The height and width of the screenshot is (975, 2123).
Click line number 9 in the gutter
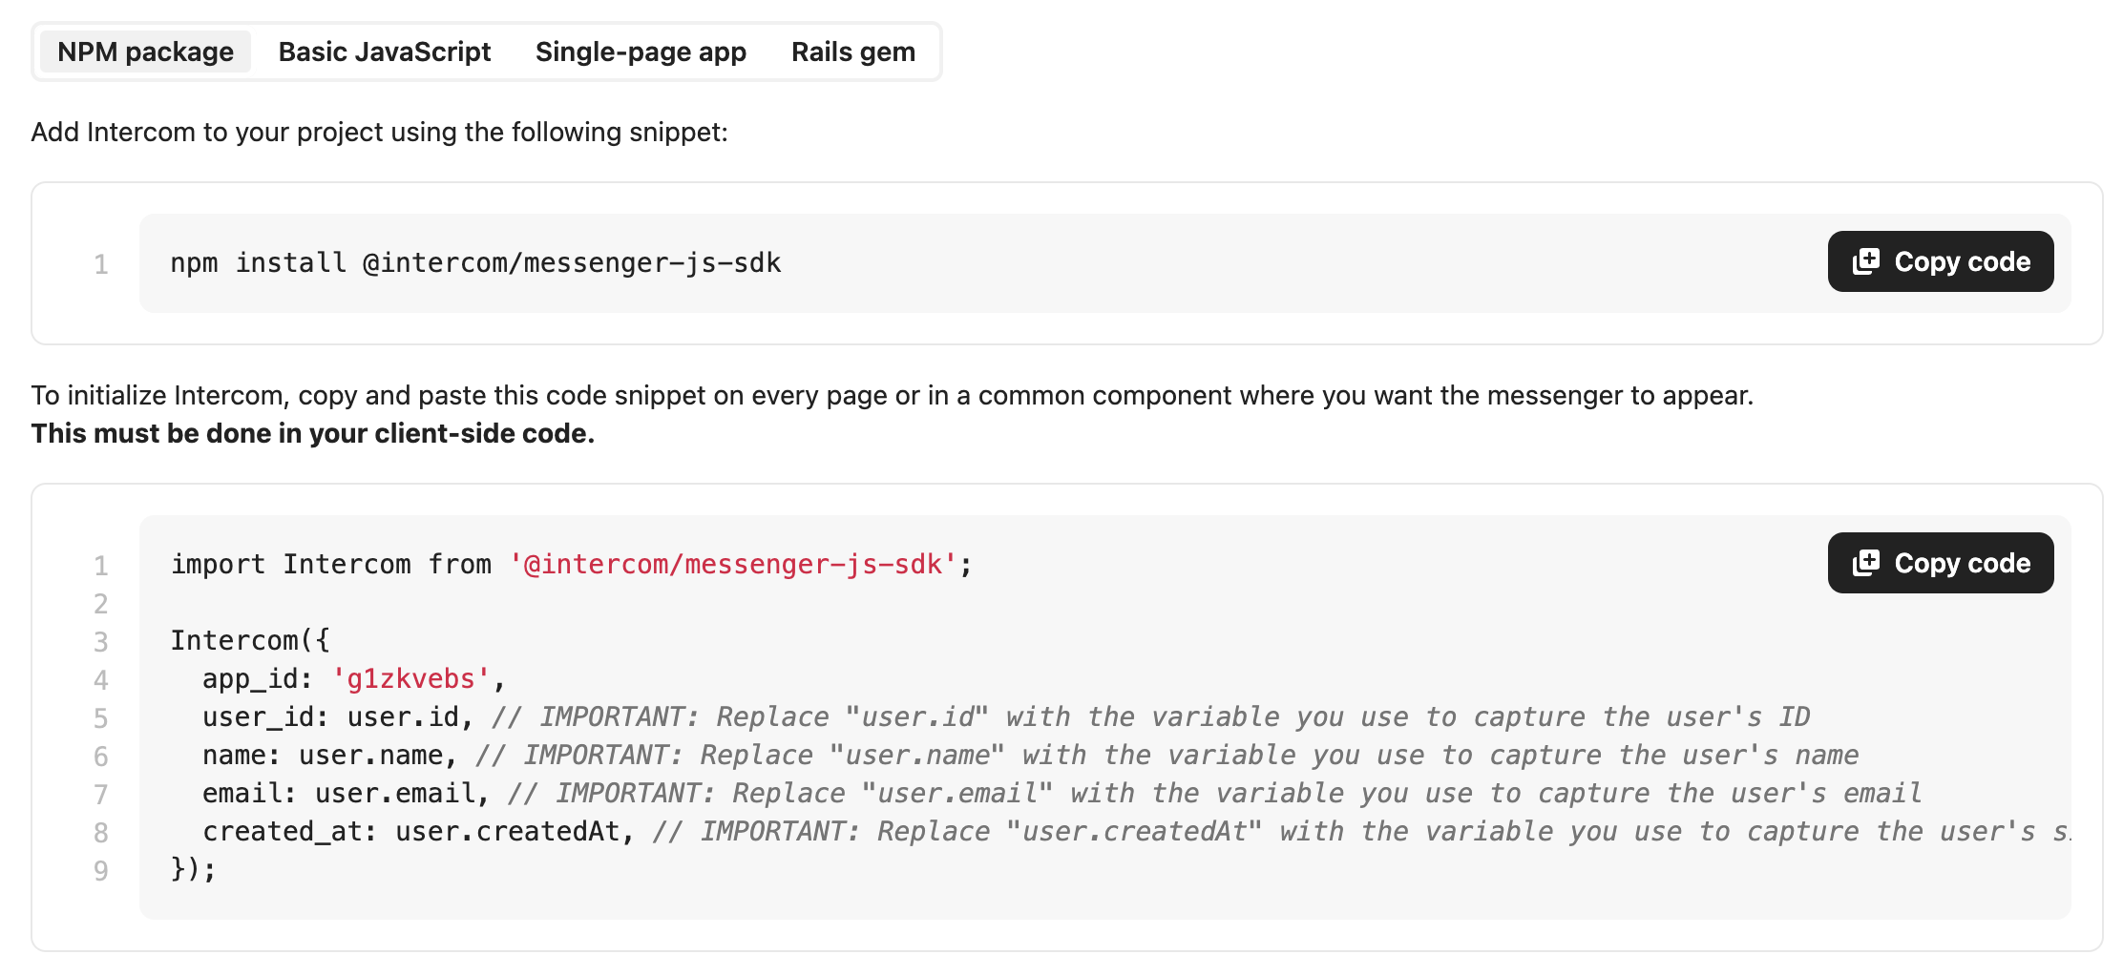100,871
